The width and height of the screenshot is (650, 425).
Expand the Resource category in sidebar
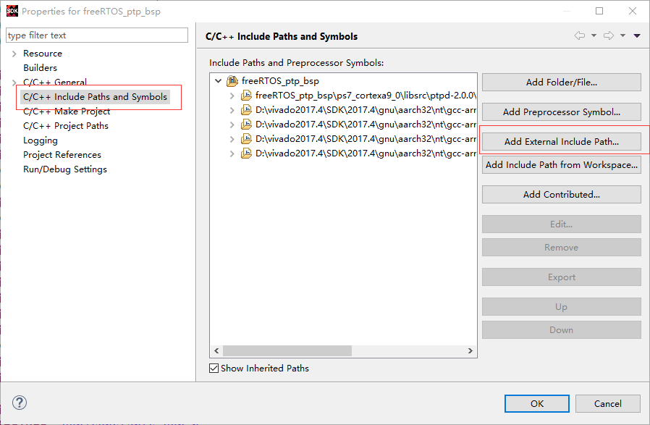14,54
